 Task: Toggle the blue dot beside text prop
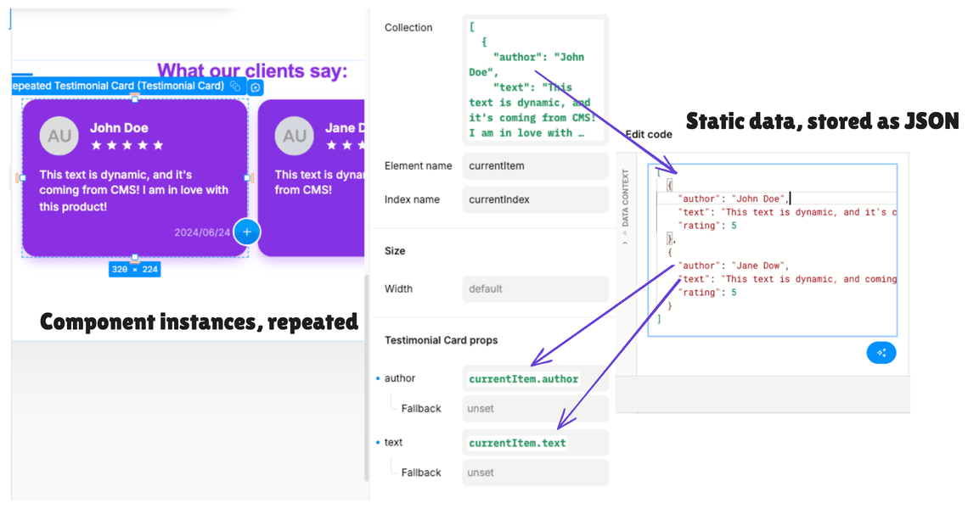tap(378, 442)
